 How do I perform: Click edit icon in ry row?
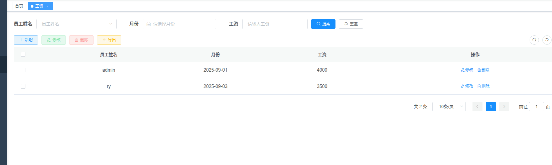463,86
